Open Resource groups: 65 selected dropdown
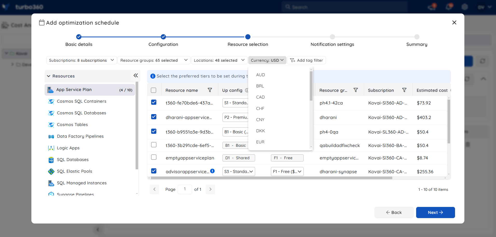 (154, 60)
